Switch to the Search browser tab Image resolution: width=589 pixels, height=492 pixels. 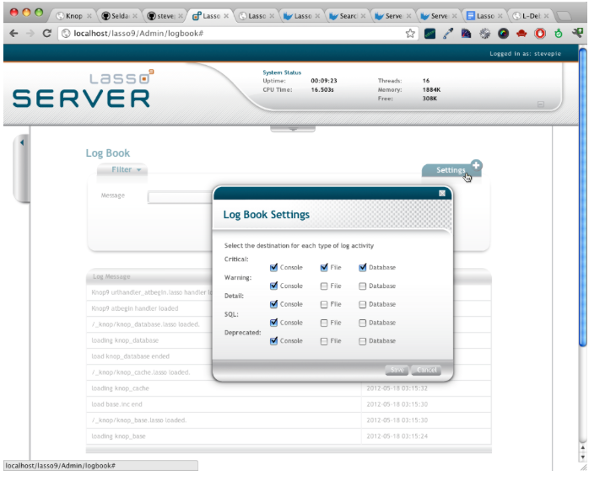(x=349, y=15)
